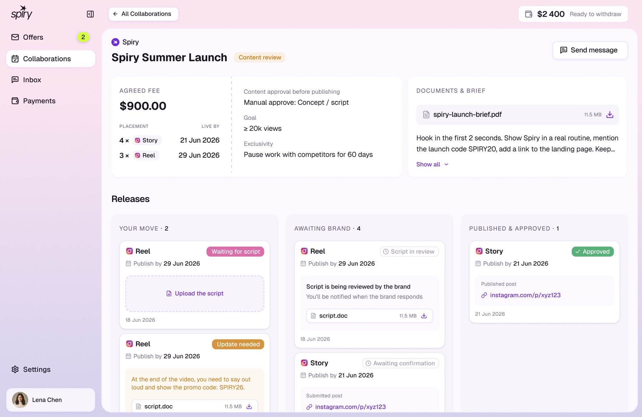Image resolution: width=642 pixels, height=417 pixels.
Task: Collapse the sidebar panel icon
Action: [90, 14]
